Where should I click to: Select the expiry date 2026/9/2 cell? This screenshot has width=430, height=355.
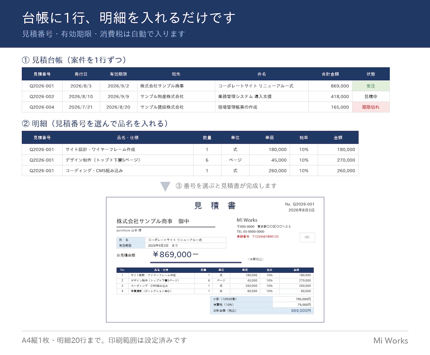118,86
